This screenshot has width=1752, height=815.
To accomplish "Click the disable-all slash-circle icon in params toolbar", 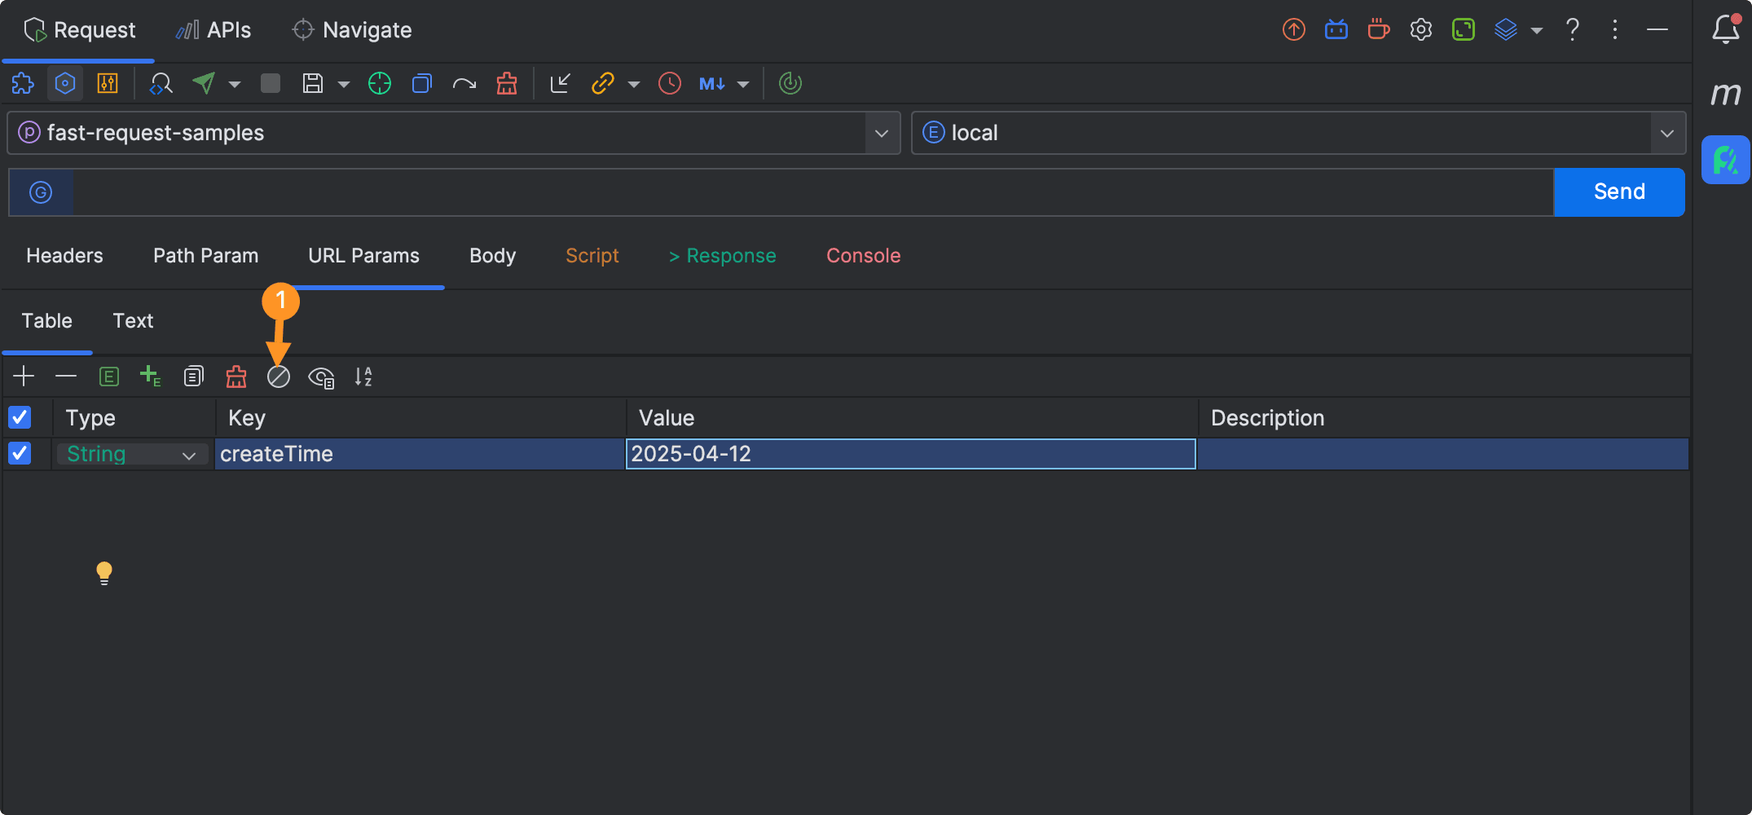I will coord(279,377).
